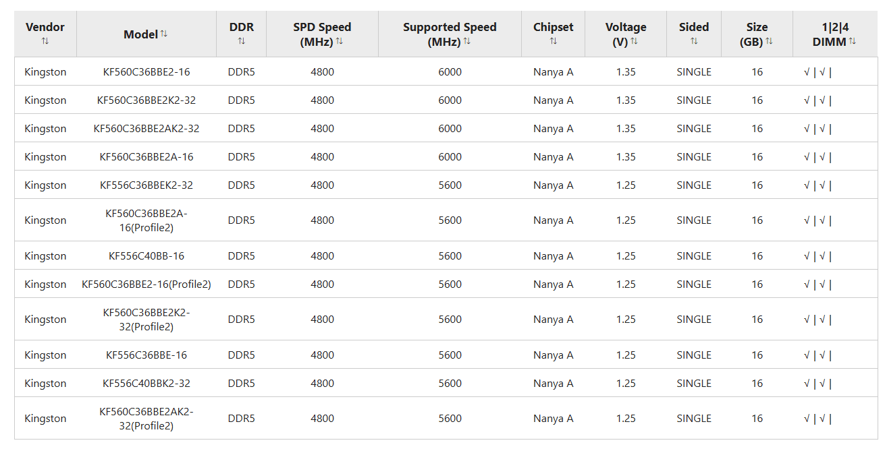Sort by Voltage using arrows icon
Screen dimensions: 885x451
click(x=634, y=41)
